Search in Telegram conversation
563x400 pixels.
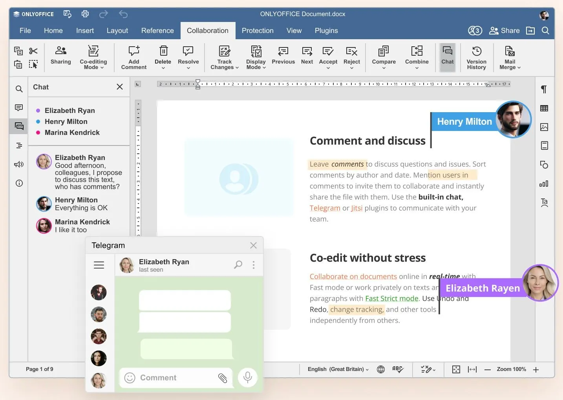point(238,265)
